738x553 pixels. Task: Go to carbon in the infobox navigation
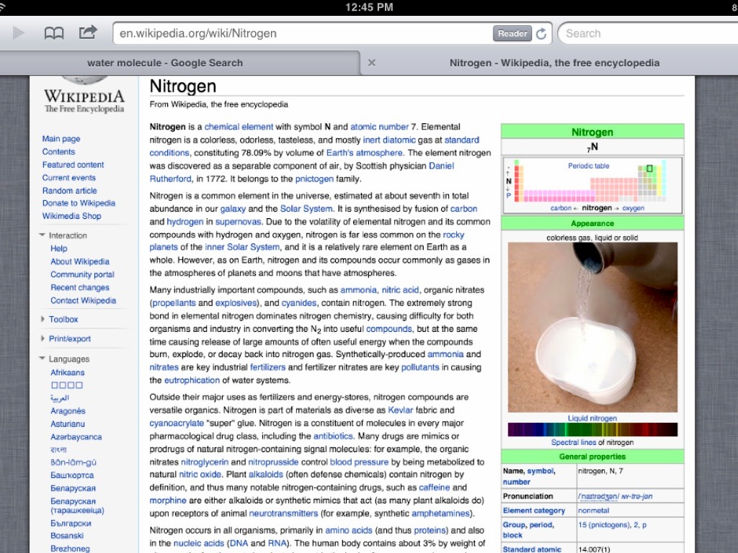click(561, 208)
